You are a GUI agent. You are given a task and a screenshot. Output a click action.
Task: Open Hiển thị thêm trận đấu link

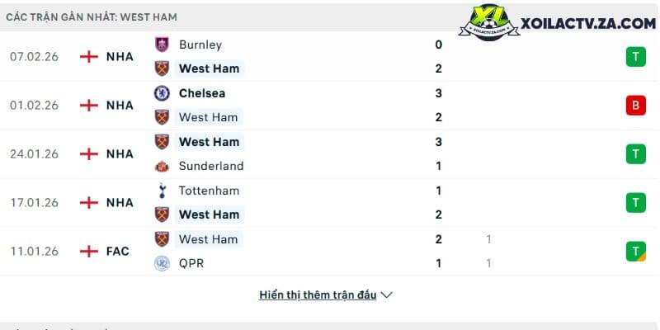point(318,295)
